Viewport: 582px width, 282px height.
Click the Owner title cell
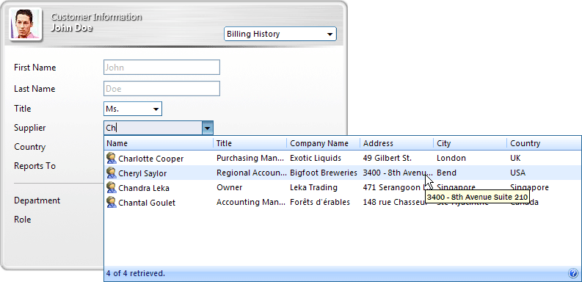(230, 187)
